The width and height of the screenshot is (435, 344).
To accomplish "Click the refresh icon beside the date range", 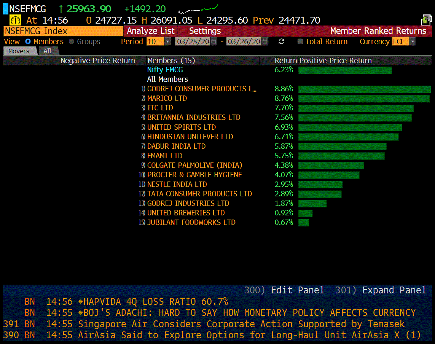I will coord(282,41).
